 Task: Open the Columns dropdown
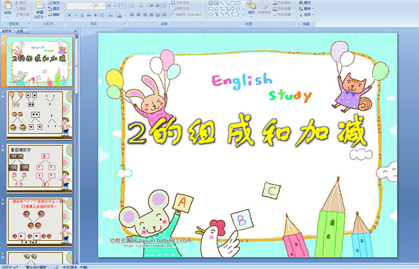(x=166, y=15)
